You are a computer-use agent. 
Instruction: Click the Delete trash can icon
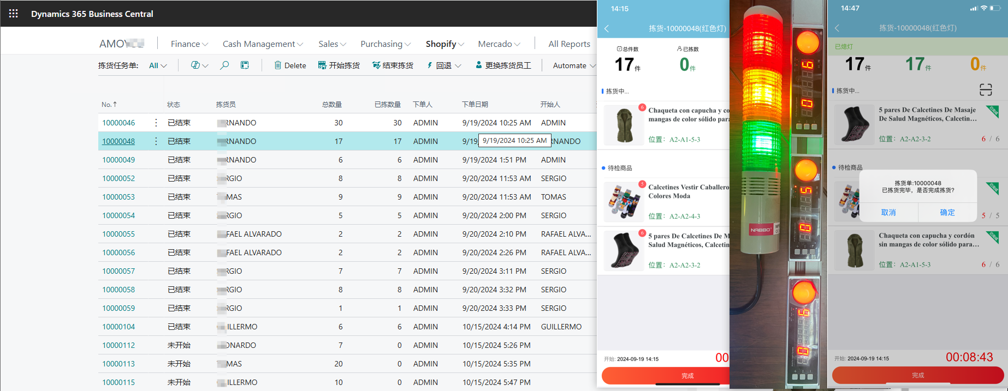click(278, 65)
